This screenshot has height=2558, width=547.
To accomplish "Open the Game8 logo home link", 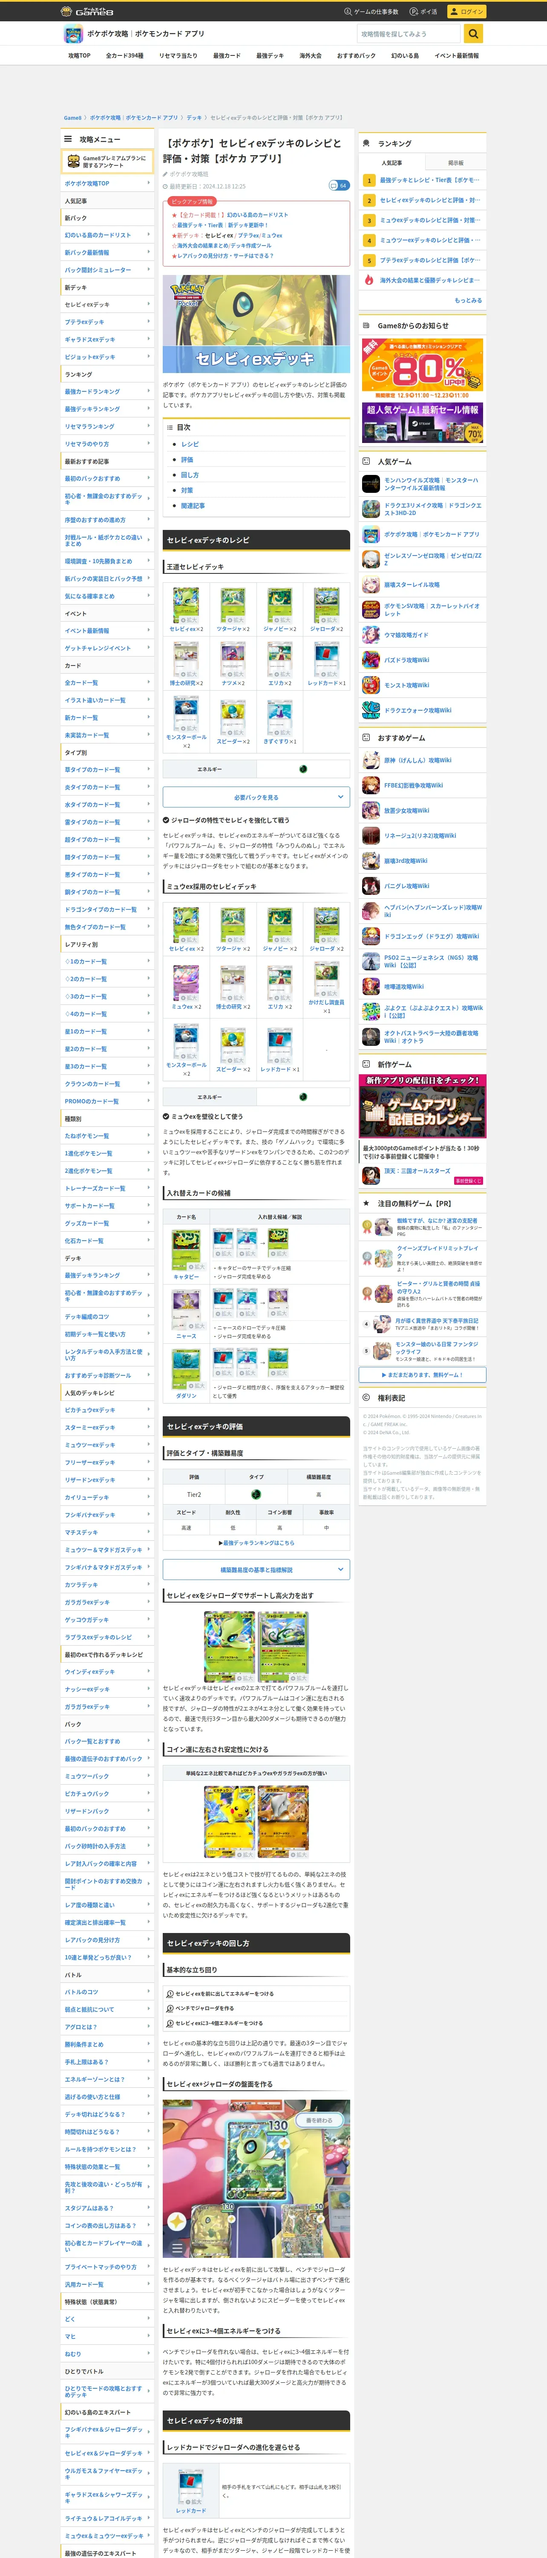I will coord(87,11).
